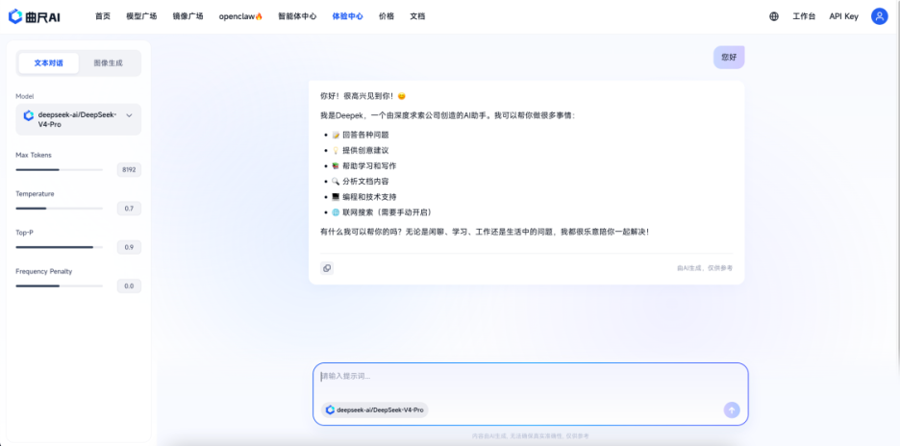The image size is (900, 446).
Task: Open the openclaw navigation item
Action: click(x=240, y=16)
